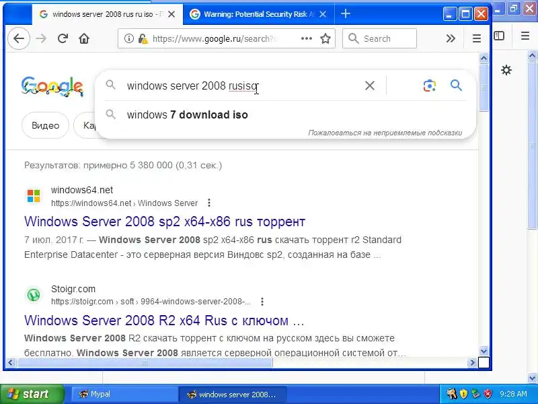Switch to Mypal taskbar button
Viewport: 538px width, 404px height.
pyautogui.click(x=124, y=394)
